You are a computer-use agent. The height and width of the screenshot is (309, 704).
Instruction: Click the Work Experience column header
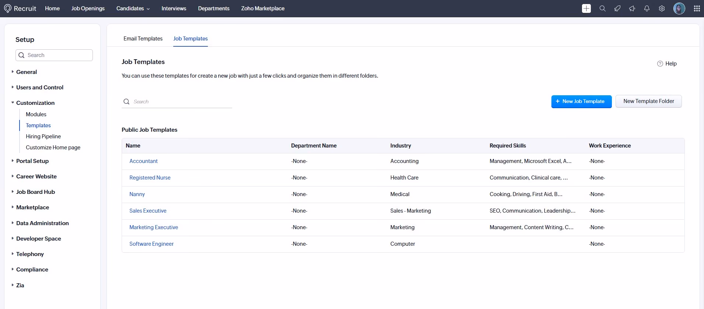pos(610,146)
